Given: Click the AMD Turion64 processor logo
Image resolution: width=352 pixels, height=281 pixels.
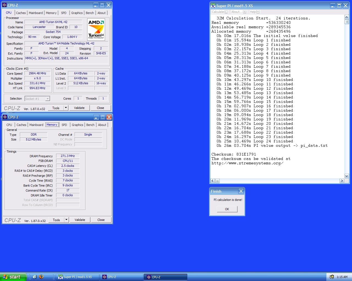Looking at the screenshot, I should [96, 30].
